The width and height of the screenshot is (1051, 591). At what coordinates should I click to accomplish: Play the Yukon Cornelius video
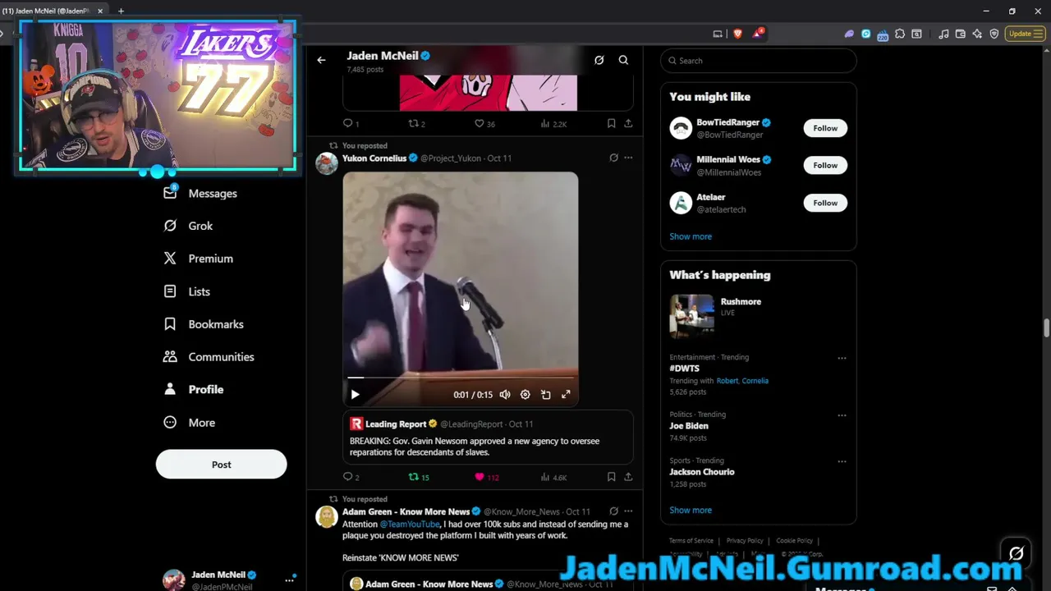tap(355, 395)
